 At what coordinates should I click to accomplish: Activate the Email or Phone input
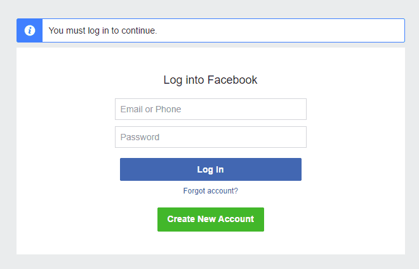click(x=210, y=109)
